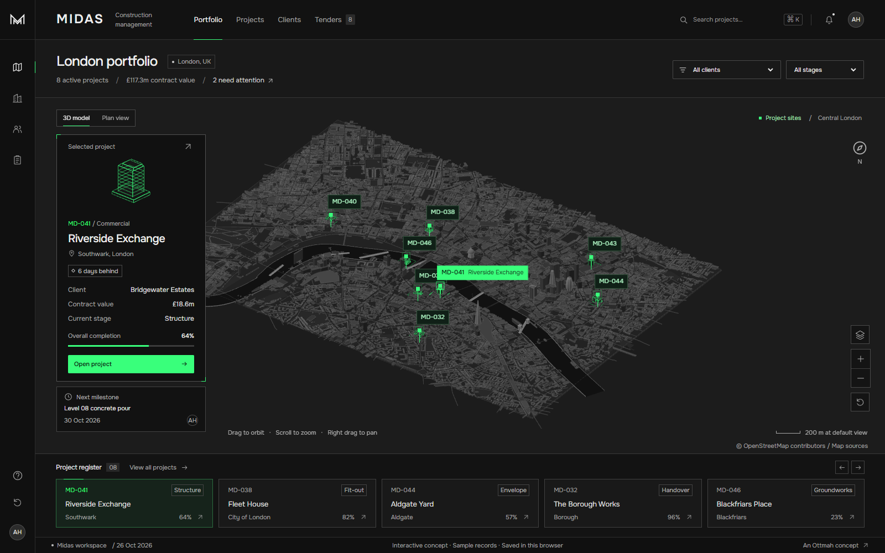Select the MD-032 map marker label
The height and width of the screenshot is (553, 885).
tap(433, 317)
